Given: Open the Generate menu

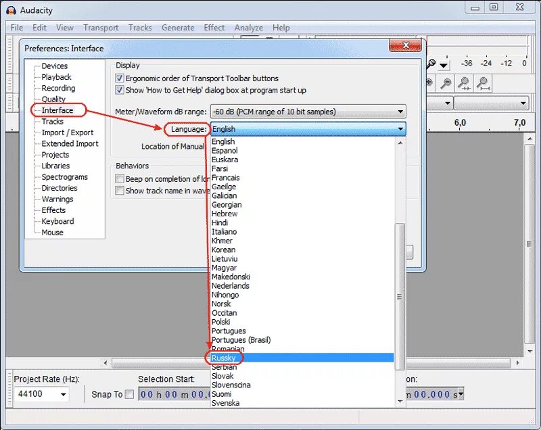Looking at the screenshot, I should [178, 28].
